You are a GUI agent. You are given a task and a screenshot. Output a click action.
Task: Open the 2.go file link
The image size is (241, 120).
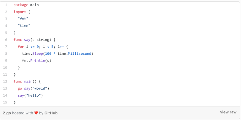(7, 113)
